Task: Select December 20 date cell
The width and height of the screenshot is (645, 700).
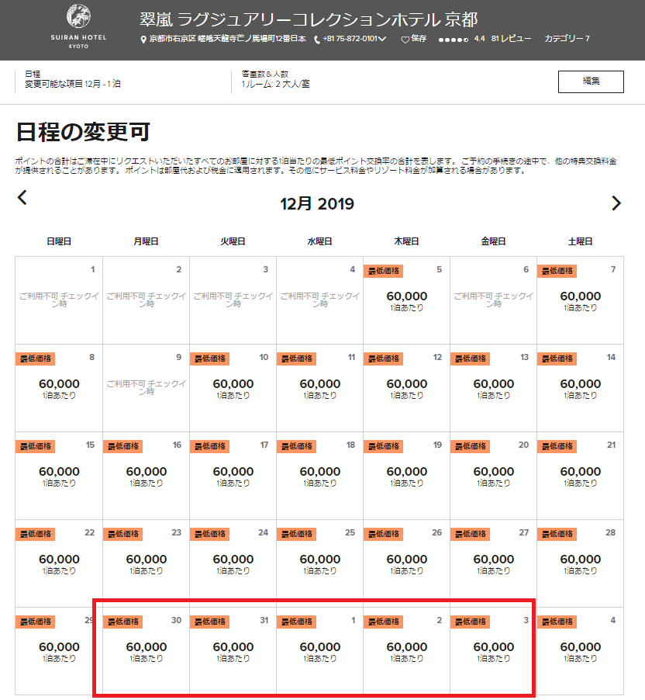Action: point(493,476)
